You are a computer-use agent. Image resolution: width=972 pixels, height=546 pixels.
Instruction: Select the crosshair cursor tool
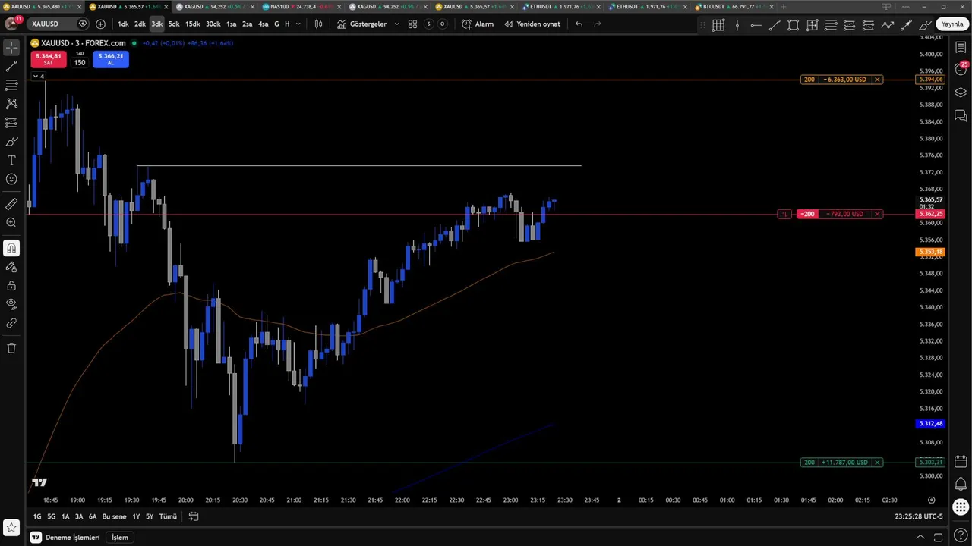[11, 48]
